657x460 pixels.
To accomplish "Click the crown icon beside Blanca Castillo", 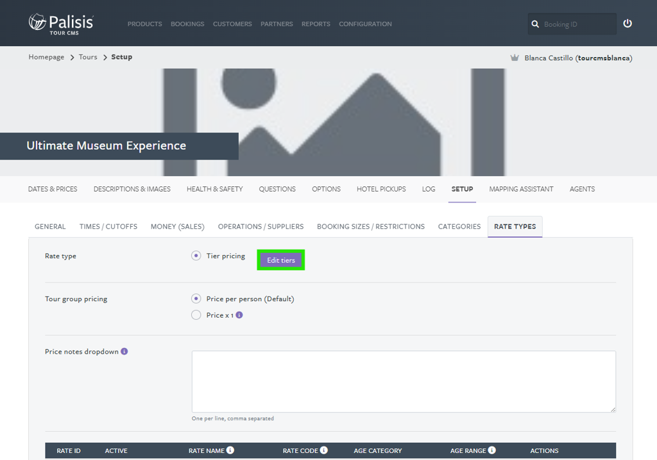I will (x=515, y=58).
